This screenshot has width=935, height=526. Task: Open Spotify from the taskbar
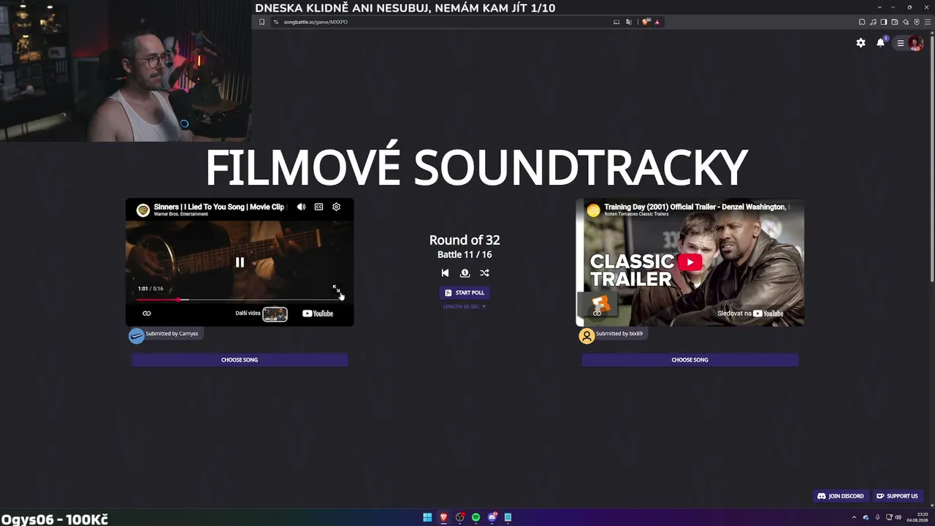pyautogui.click(x=476, y=517)
